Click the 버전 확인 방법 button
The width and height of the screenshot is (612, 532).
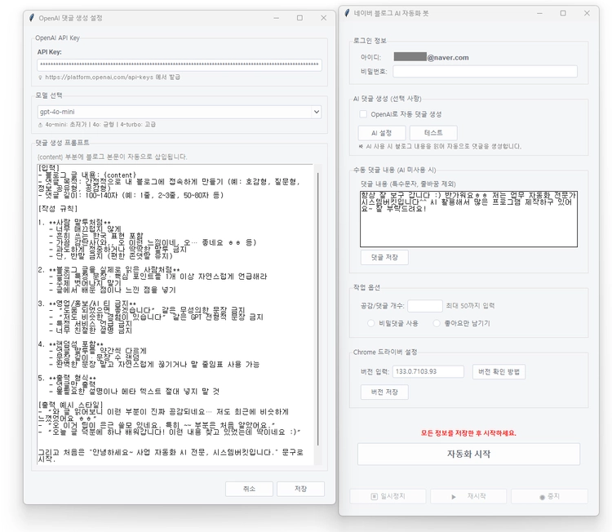coord(499,371)
